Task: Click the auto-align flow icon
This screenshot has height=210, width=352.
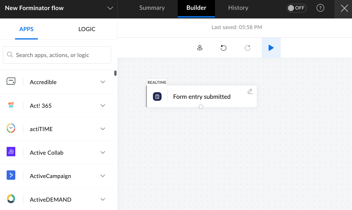Action: (x=200, y=48)
